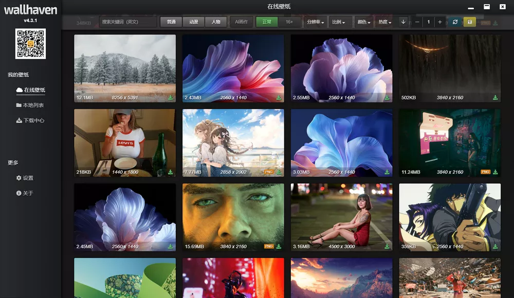The height and width of the screenshot is (298, 514).
Task: Open the 热度 popularity dropdown
Action: tap(386, 22)
